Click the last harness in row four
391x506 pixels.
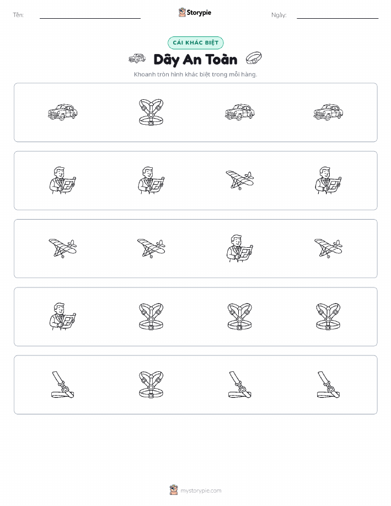328,317
